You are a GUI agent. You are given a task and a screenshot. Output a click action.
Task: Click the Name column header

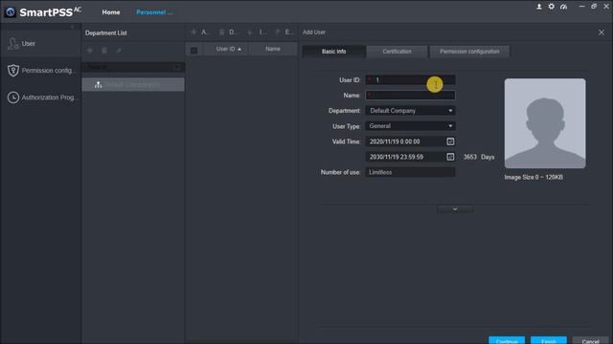pos(272,49)
